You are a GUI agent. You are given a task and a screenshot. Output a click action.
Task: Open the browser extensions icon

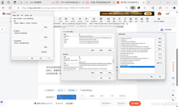(x=153, y=8)
